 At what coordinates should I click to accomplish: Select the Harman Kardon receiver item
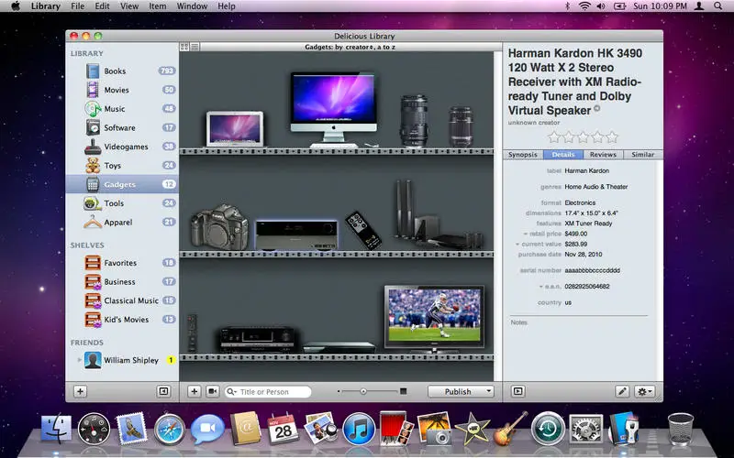296,235
